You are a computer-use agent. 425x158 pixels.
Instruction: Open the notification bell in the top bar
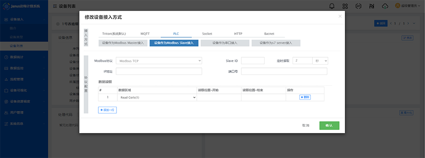point(332,6)
